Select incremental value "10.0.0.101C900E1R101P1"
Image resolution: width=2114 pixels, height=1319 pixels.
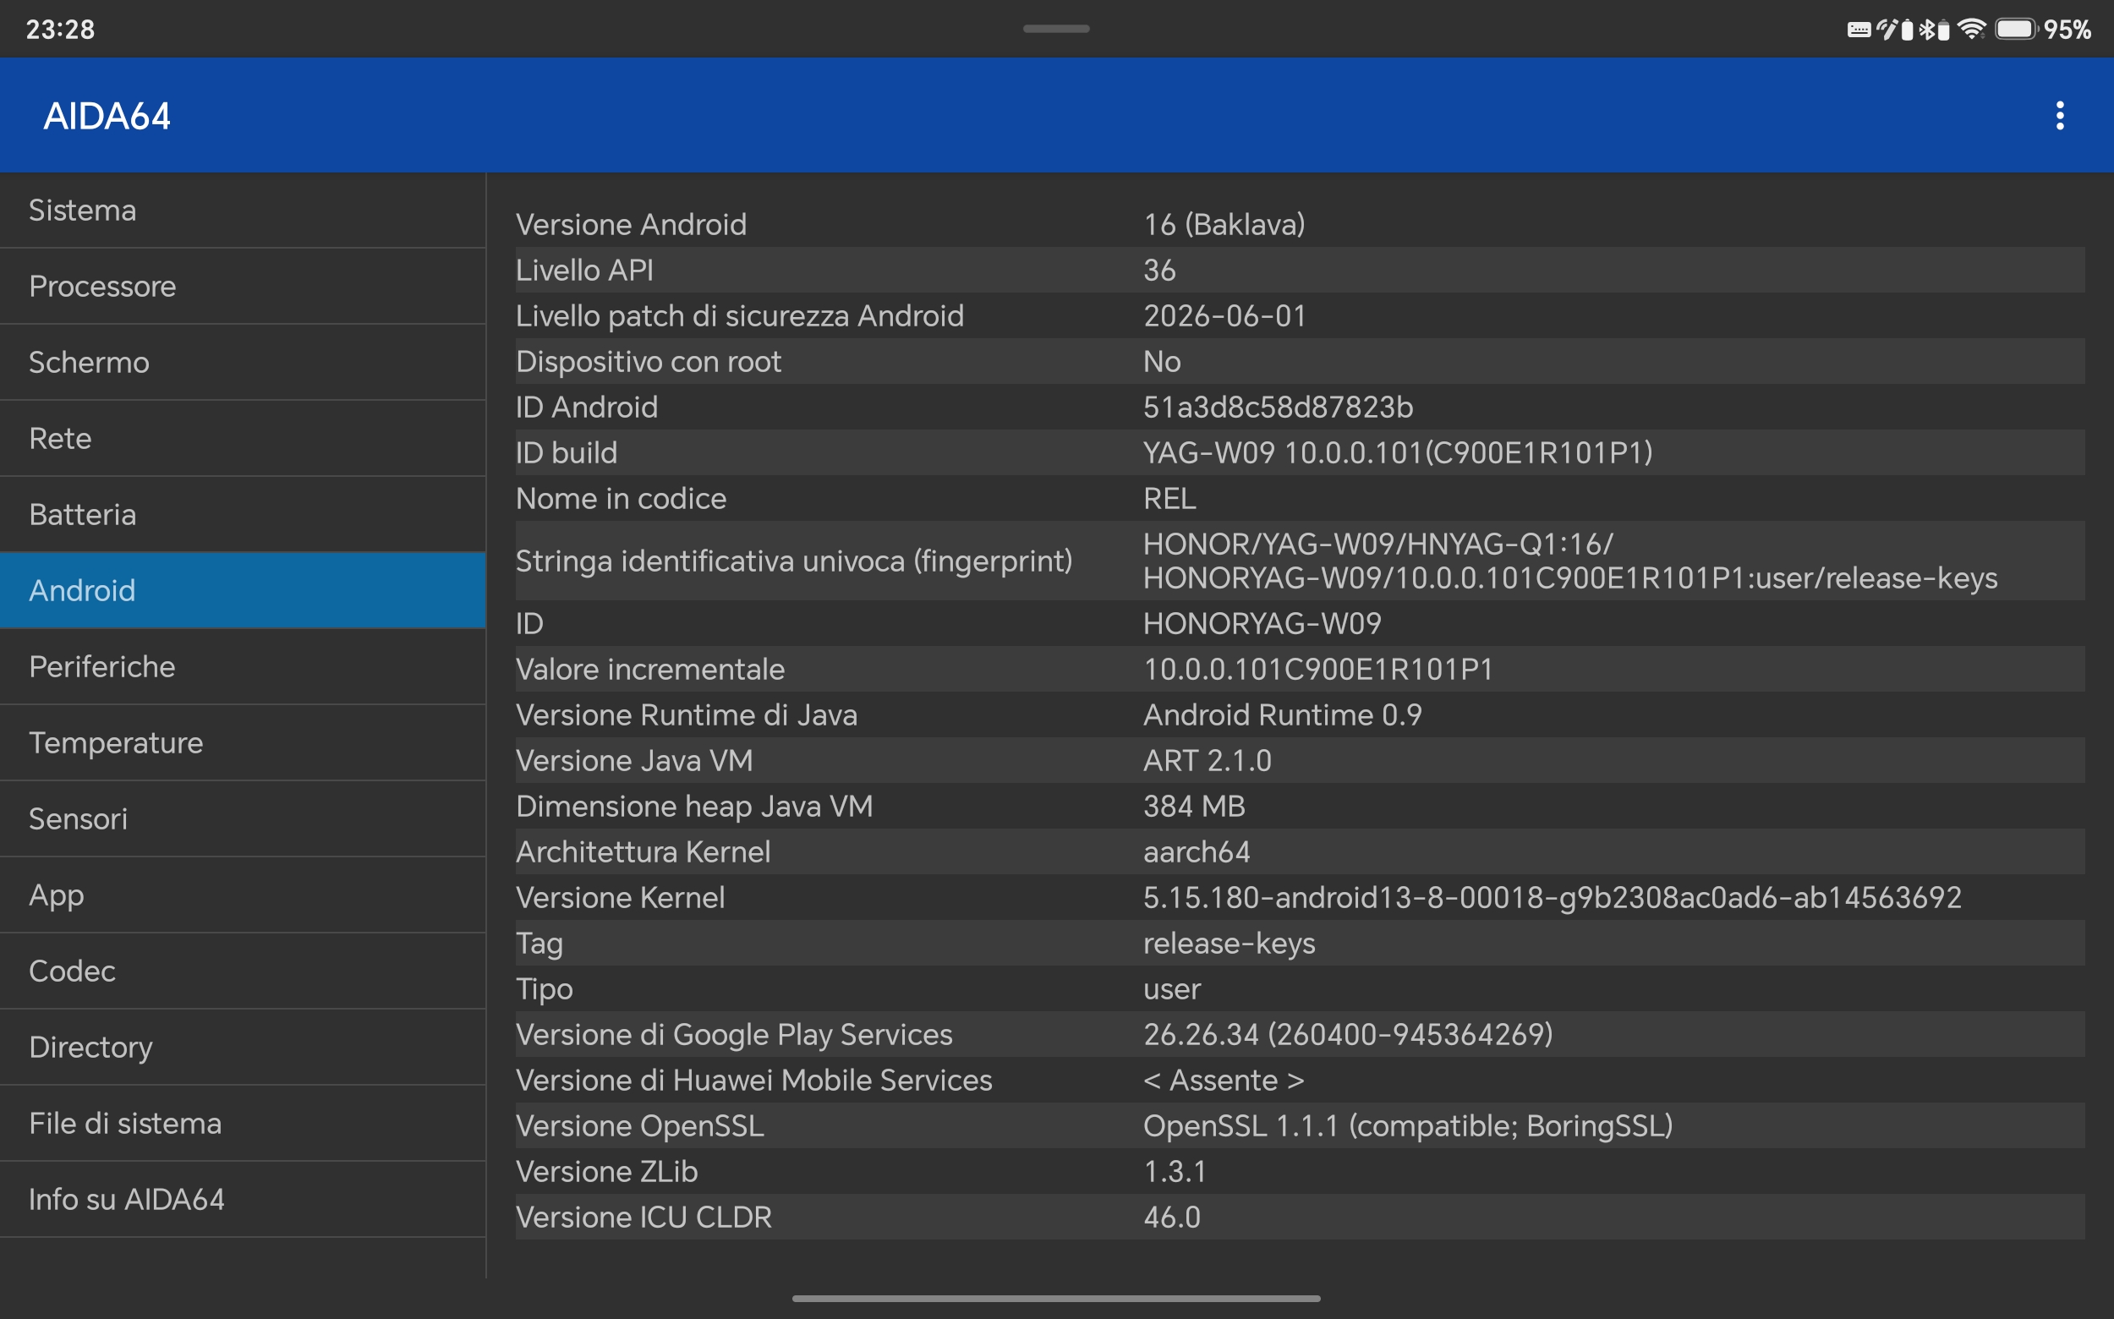[1318, 669]
